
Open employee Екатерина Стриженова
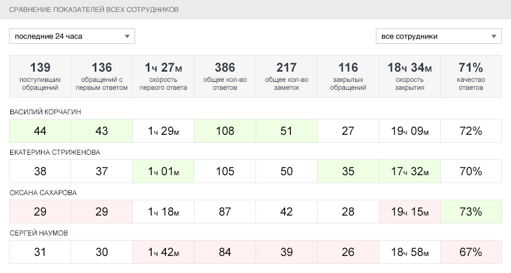click(55, 152)
